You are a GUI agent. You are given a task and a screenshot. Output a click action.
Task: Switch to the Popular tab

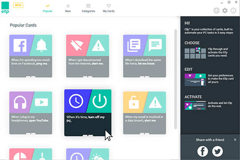[48, 8]
